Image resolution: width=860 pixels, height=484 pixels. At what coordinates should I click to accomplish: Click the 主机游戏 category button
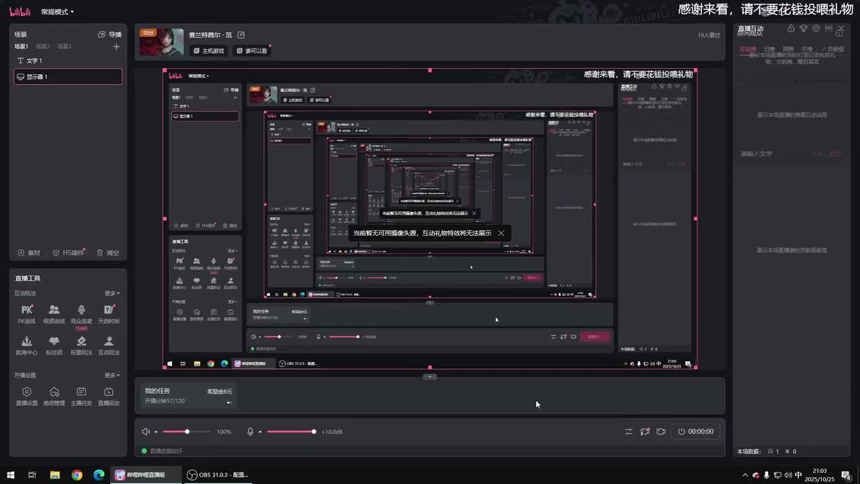209,51
